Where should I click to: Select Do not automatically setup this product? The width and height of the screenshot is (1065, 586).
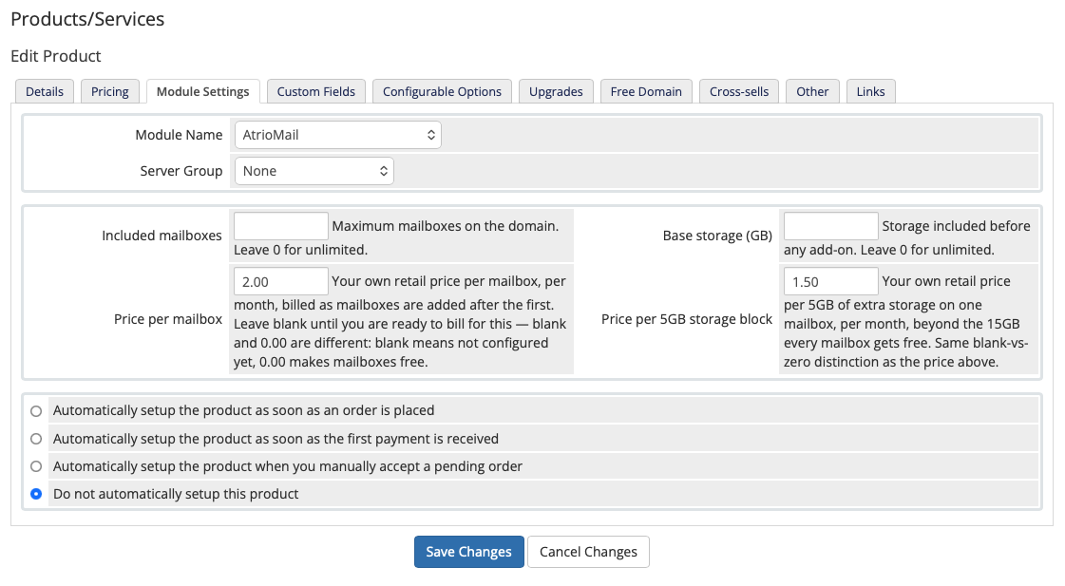point(36,494)
